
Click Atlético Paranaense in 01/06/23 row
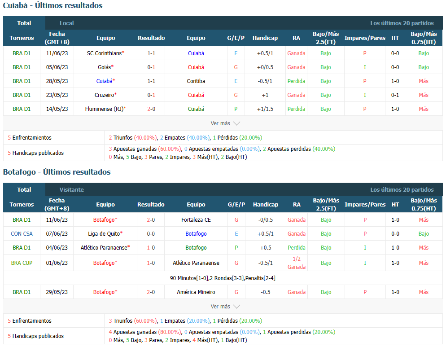[x=196, y=263]
